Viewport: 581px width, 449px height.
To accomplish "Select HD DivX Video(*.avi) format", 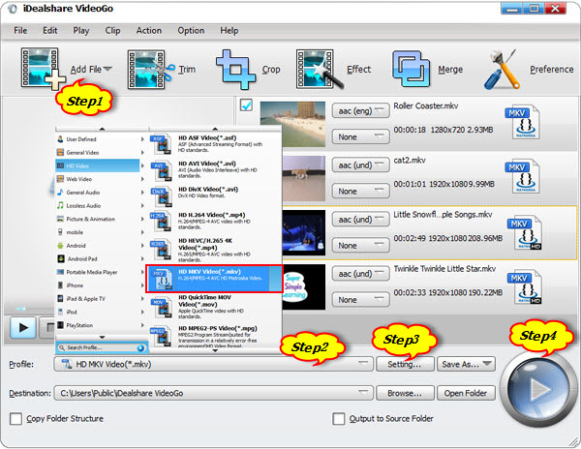I will [215, 195].
